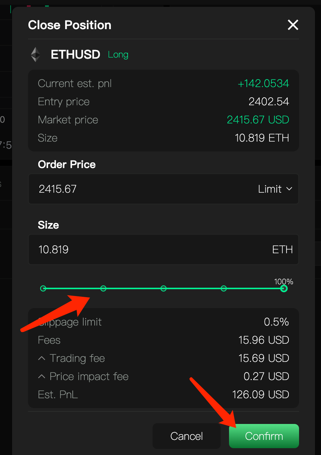Set size slider to 0% marker
Screen dimensions: 321x455
coord(43,288)
